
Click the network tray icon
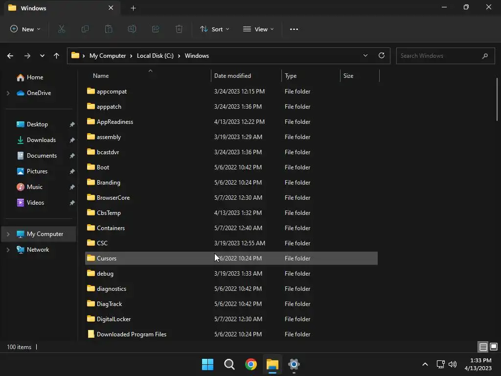point(441,364)
